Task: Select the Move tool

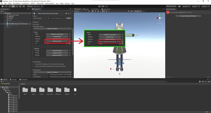Action: coord(6,6)
